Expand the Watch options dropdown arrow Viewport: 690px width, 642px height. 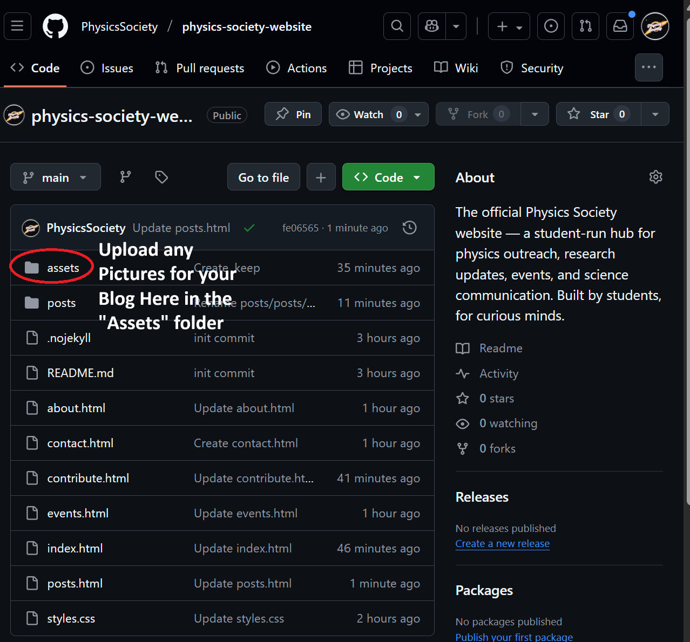point(417,114)
